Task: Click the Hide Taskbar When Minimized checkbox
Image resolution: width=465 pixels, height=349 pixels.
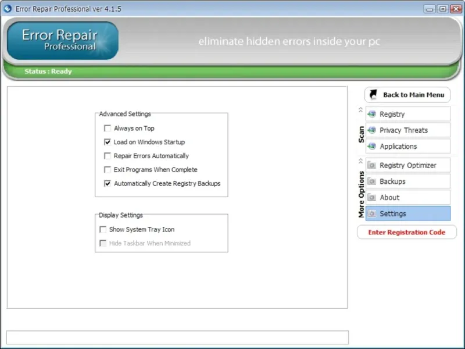Action: [103, 243]
